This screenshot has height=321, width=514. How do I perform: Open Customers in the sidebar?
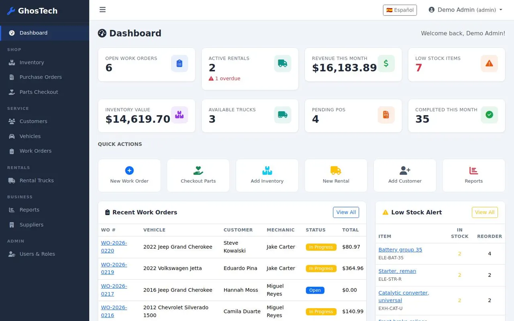(45, 121)
